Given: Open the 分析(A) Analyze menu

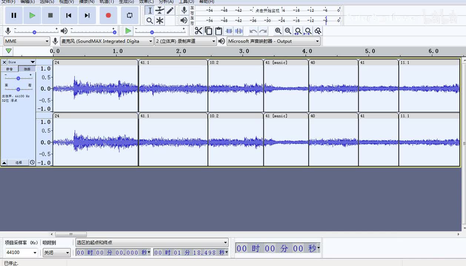Looking at the screenshot, I should (166, 2).
